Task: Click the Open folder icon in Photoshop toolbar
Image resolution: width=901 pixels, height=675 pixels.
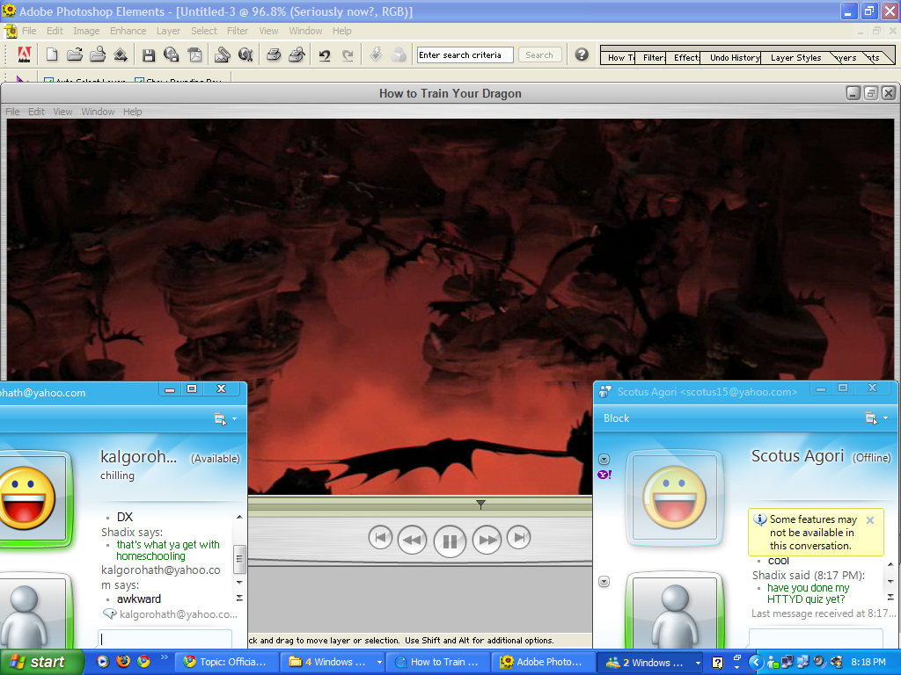Action: click(75, 54)
